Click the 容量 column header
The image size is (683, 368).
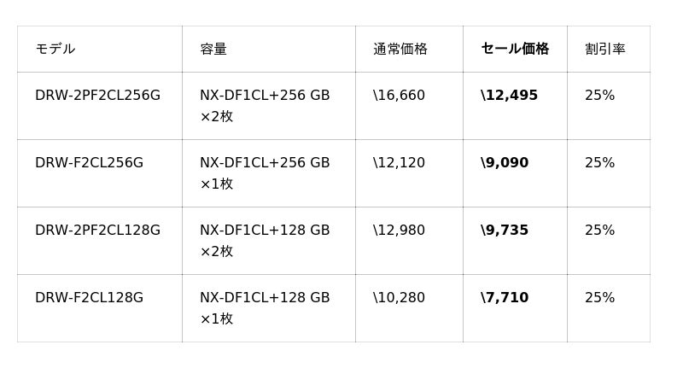pos(213,50)
